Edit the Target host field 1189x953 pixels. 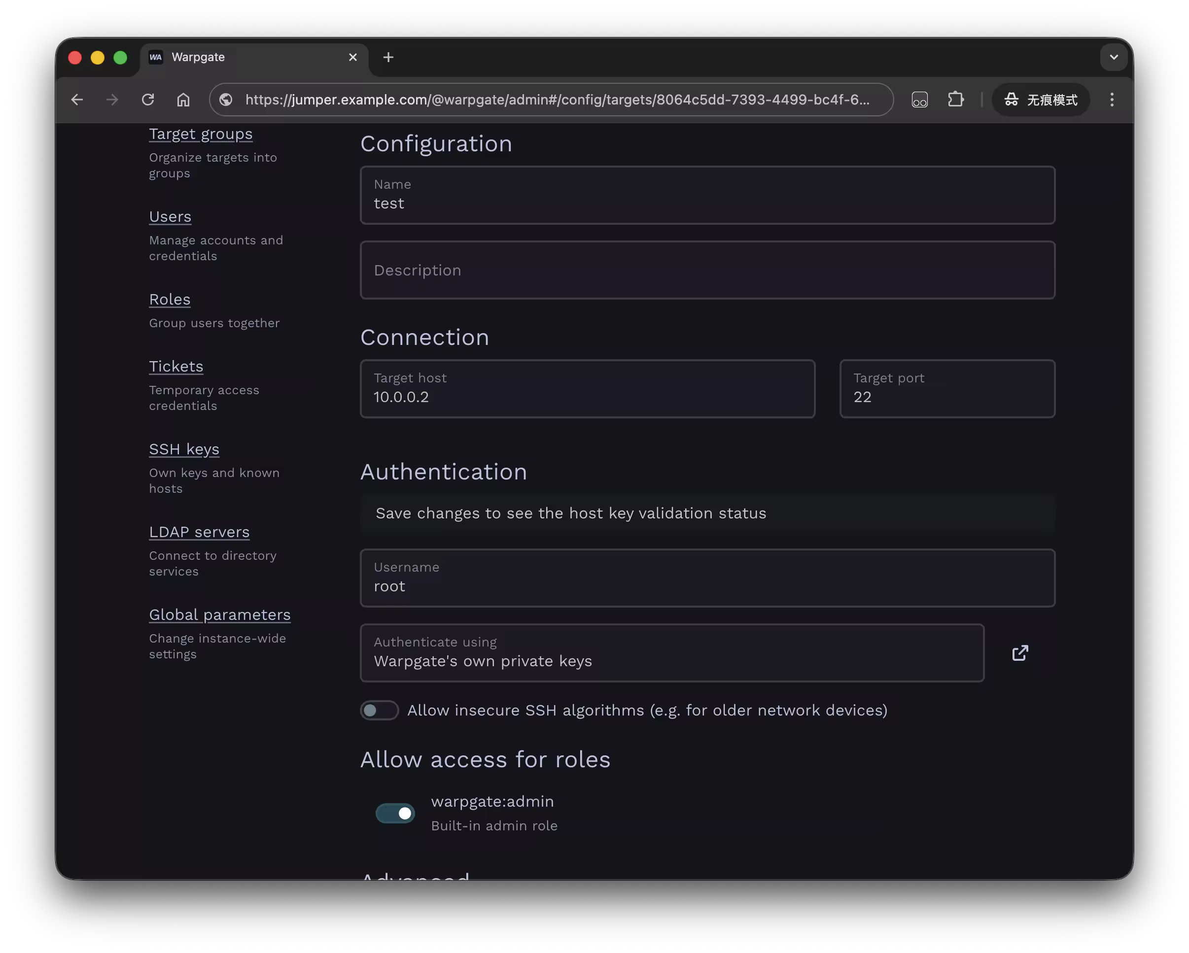coord(587,389)
